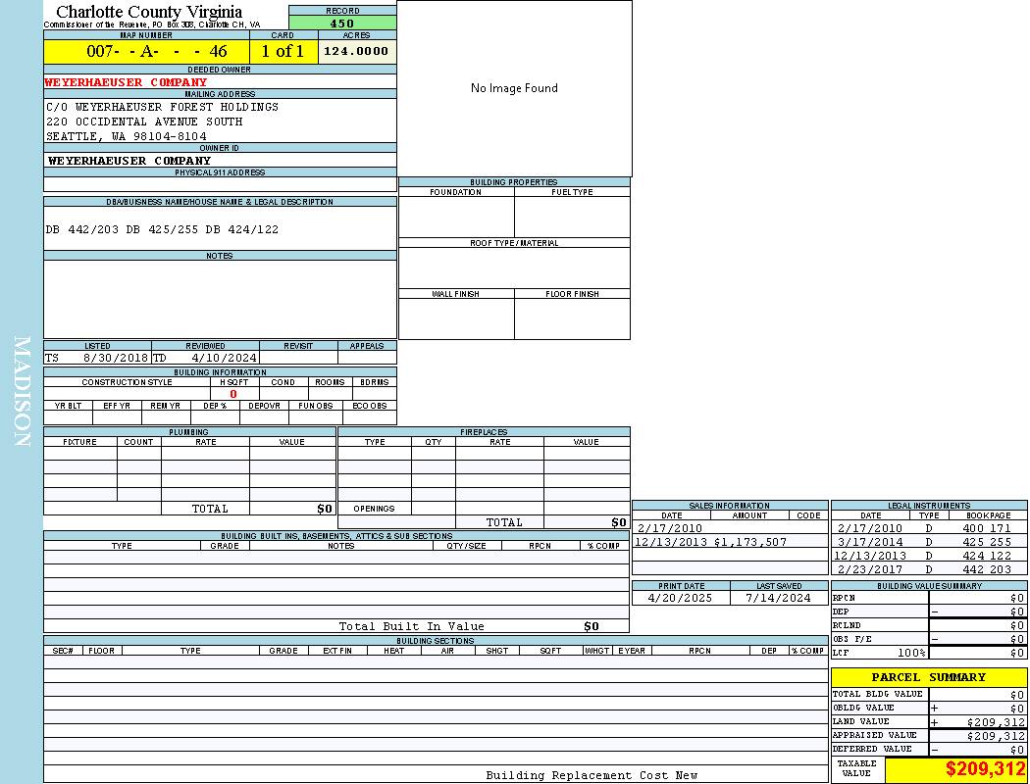Click the 'No Image Found' photo placeholder

pos(514,88)
